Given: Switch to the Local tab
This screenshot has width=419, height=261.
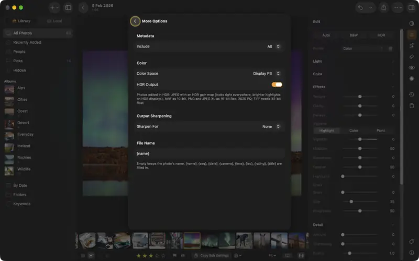Looking at the screenshot, I should pos(54,21).
